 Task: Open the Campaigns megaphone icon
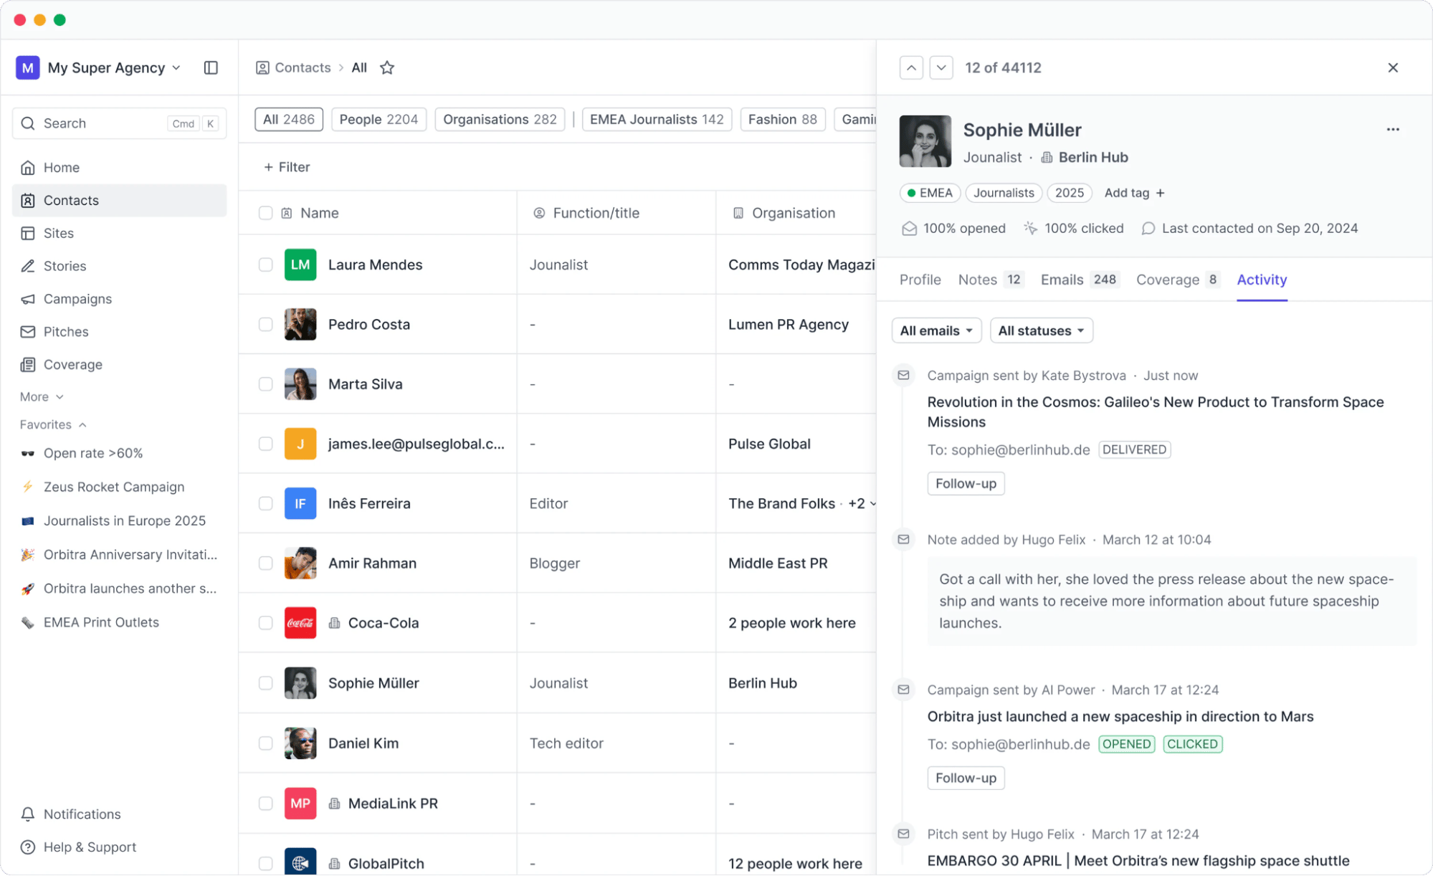click(28, 299)
